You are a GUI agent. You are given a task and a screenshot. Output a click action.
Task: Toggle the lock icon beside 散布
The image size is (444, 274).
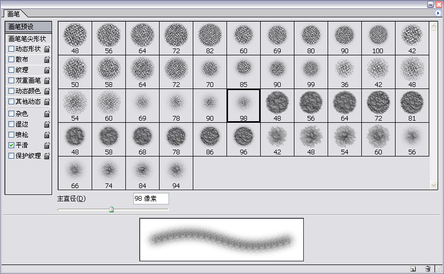(x=47, y=60)
